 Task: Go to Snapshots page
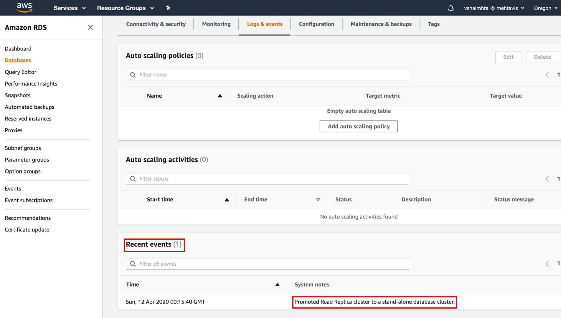point(17,95)
